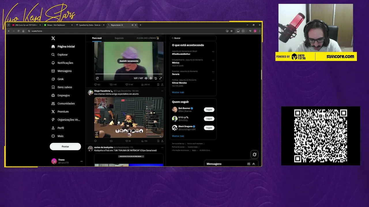
Task: Open Página Inicial from sidebar
Action: coord(63,47)
